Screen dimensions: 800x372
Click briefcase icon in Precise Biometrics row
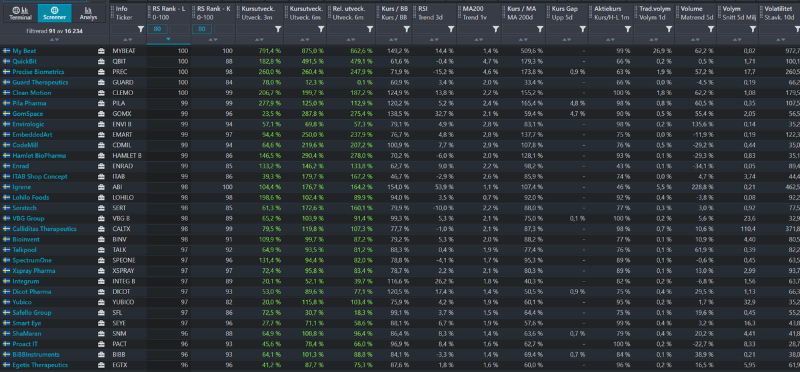pos(101,72)
